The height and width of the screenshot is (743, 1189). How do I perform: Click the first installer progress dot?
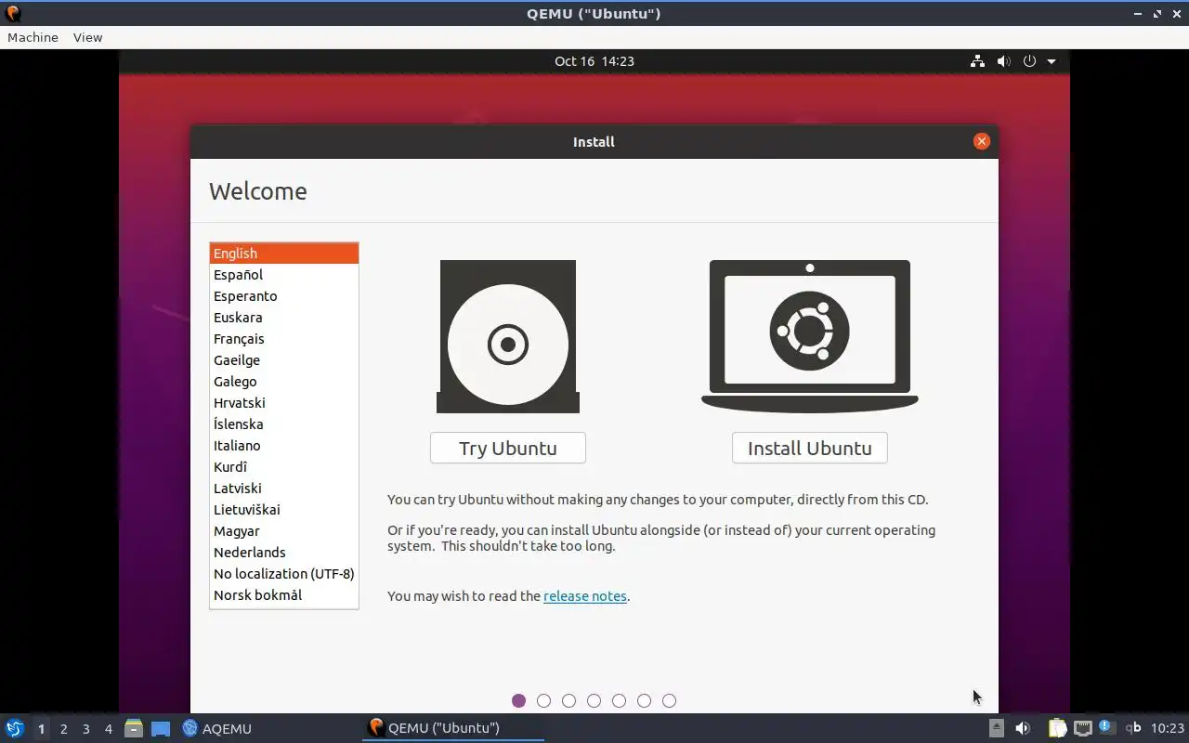[x=519, y=700]
